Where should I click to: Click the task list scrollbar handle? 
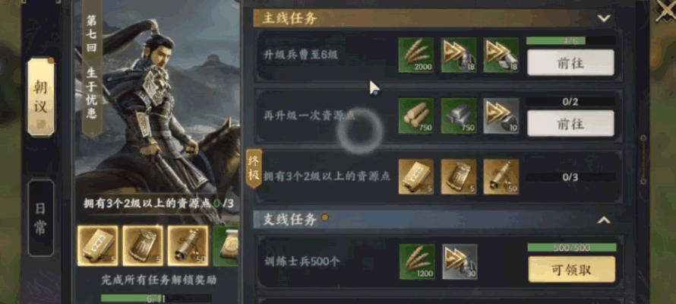[643, 160]
